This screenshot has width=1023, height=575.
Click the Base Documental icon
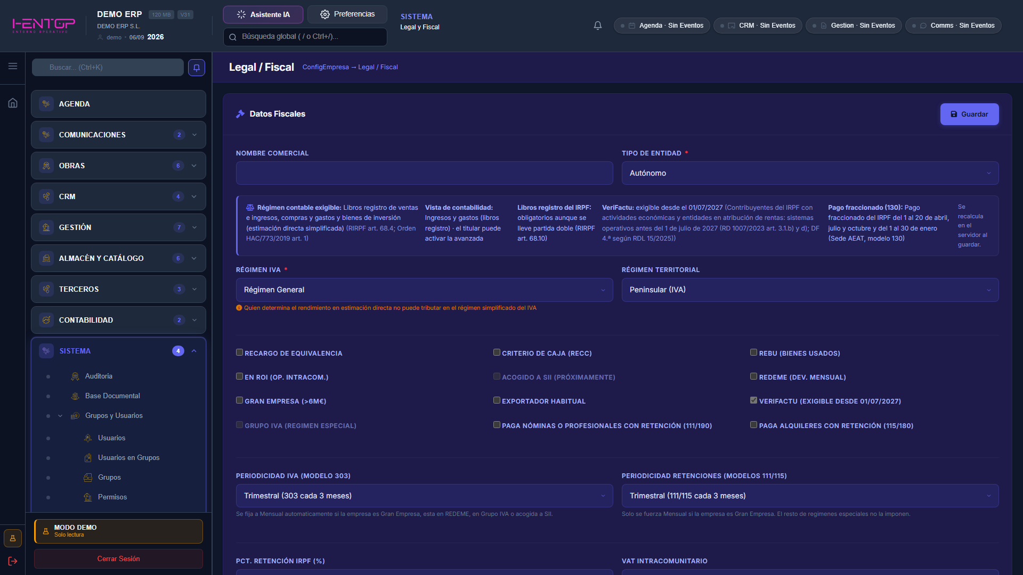point(75,396)
